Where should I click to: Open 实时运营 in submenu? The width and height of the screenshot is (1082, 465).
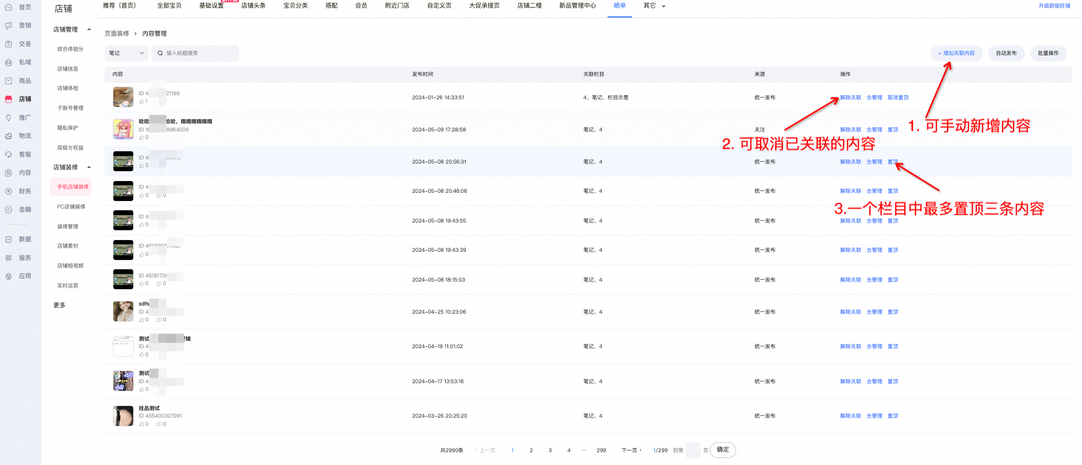[x=68, y=286]
